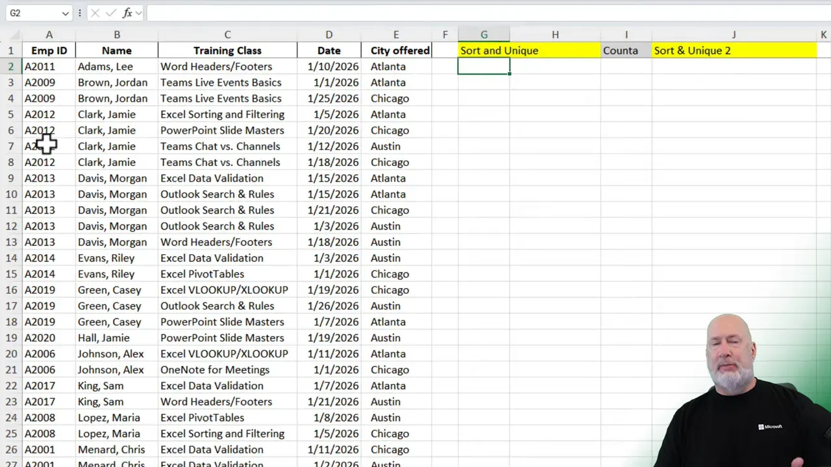Select the entire column A header
The width and height of the screenshot is (831, 467).
[x=49, y=34]
